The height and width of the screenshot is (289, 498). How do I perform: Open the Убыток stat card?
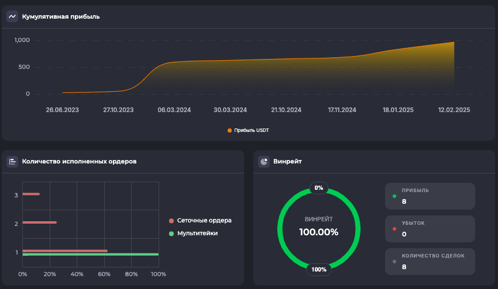pos(430,229)
